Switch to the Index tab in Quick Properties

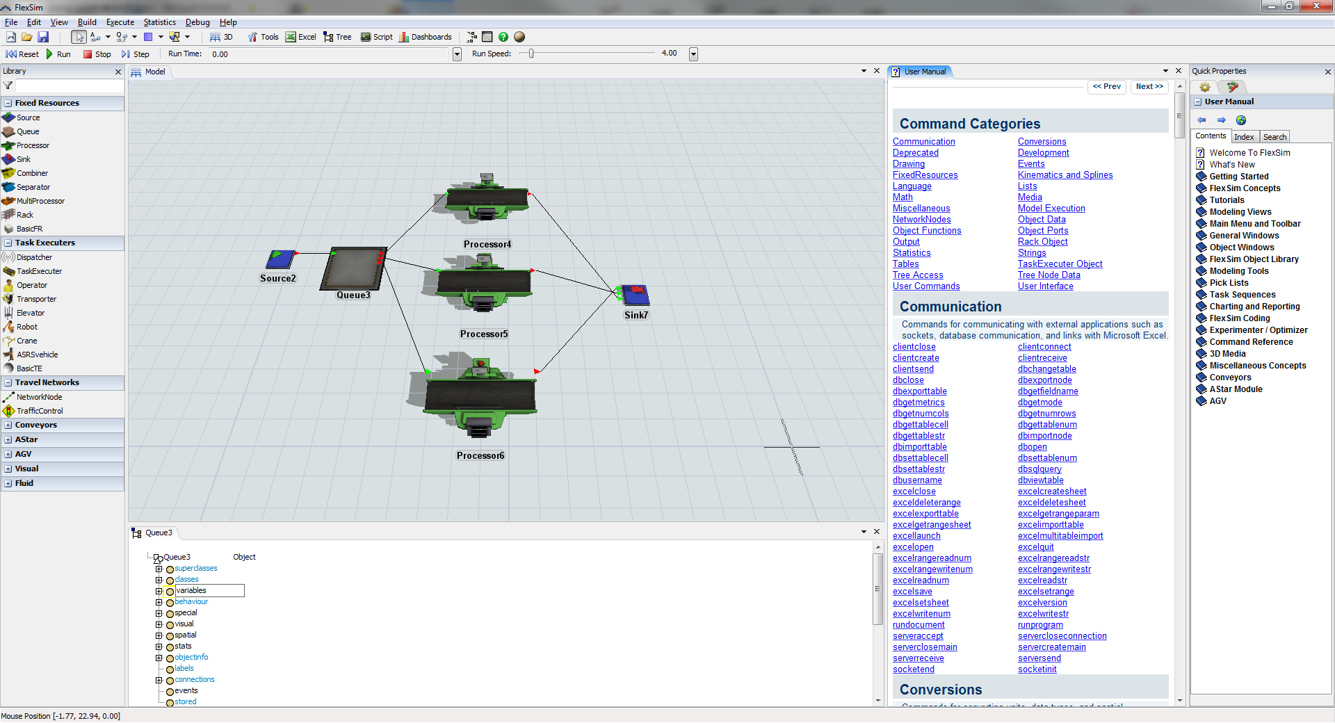[x=1245, y=136]
